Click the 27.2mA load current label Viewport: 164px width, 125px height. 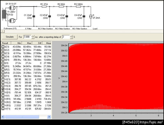(x=96, y=18)
